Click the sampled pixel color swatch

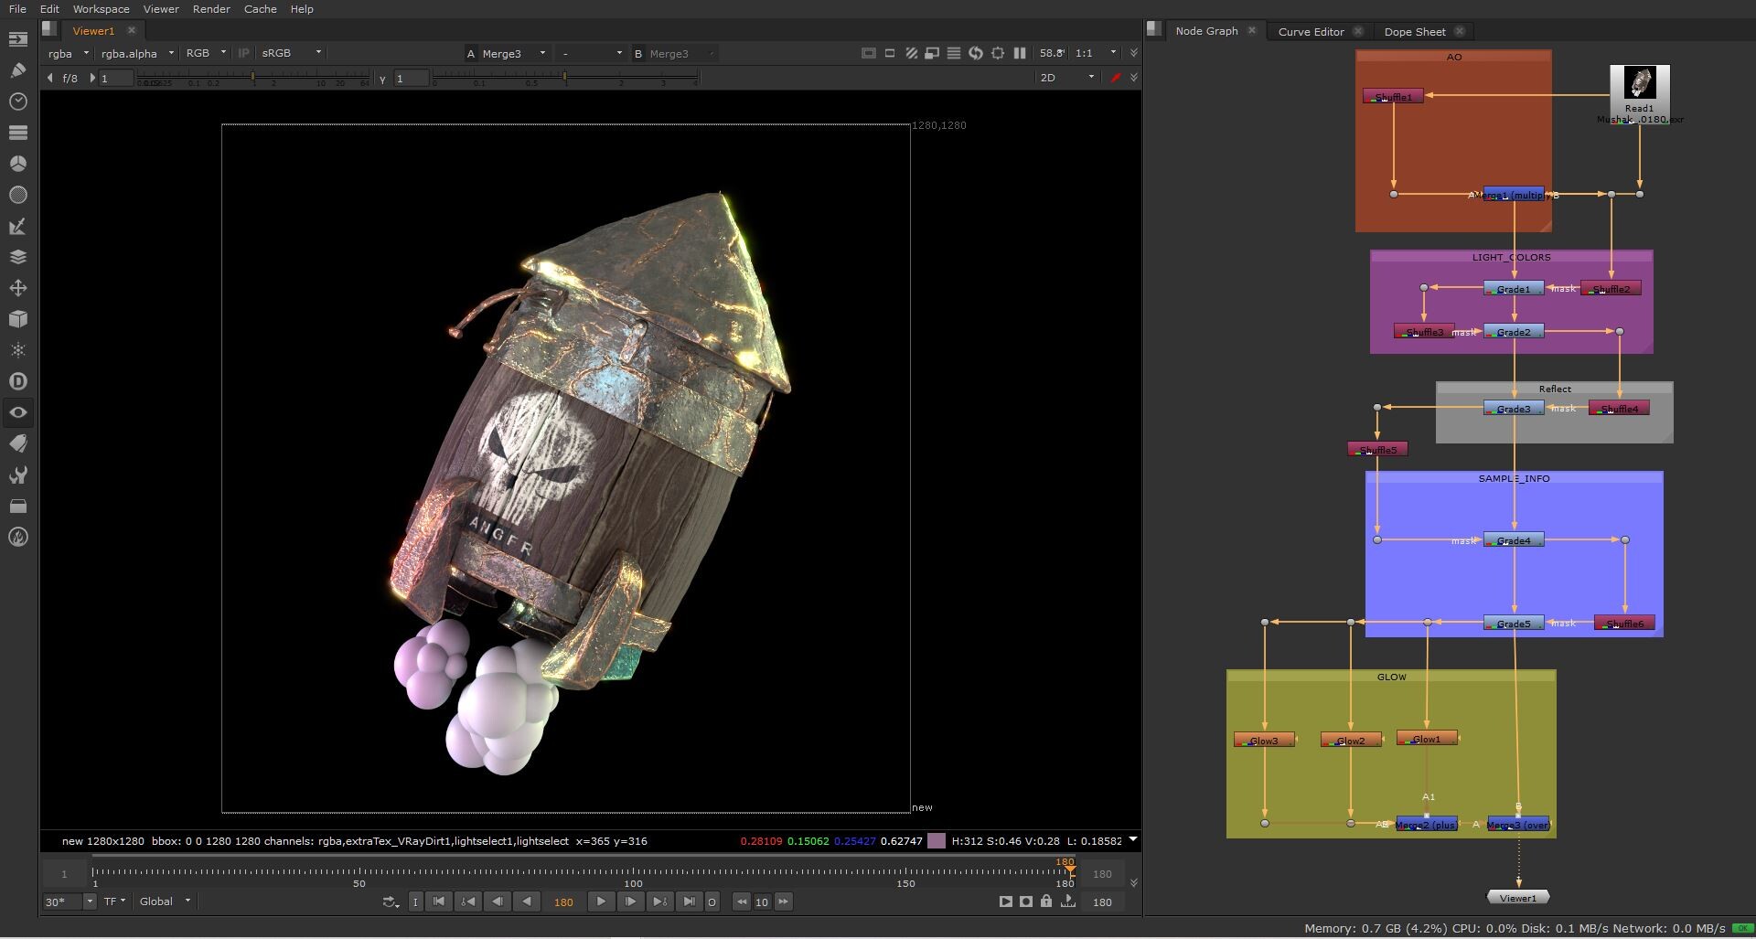tap(937, 841)
